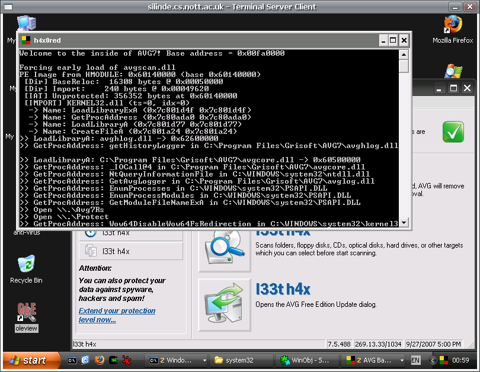Click 'Opens the AVG Free Edition Update dialog.' text
480x372 pixels.
tap(316, 304)
